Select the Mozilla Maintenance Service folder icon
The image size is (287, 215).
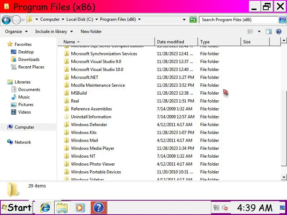pos(66,85)
